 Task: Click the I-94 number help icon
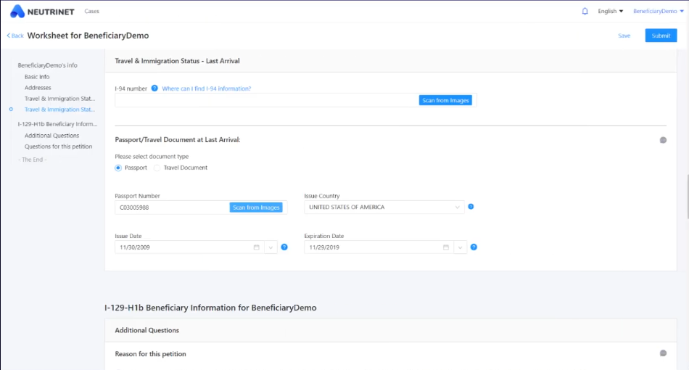point(154,89)
